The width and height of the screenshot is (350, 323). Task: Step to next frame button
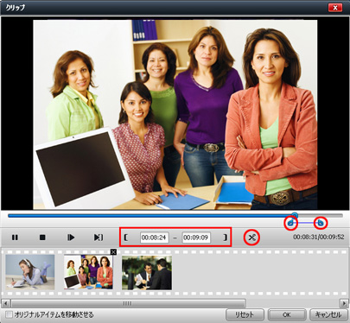[x=71, y=237]
